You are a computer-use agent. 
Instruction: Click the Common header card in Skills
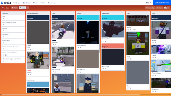63,18
